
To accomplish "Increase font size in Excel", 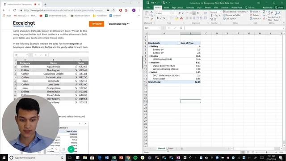I will (180, 13).
